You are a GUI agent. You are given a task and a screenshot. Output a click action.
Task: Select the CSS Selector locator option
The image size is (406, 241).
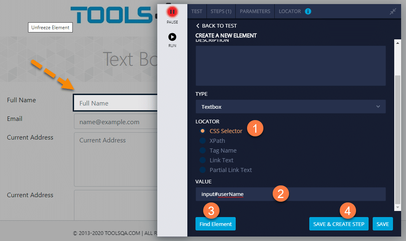(202, 131)
